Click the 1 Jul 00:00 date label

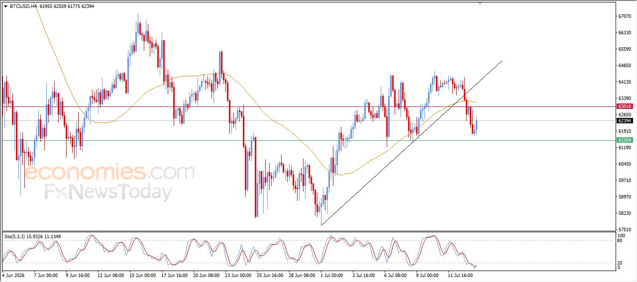point(332,275)
